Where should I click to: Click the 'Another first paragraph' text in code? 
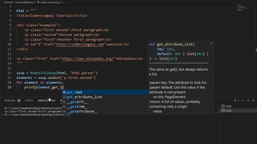point(80,40)
